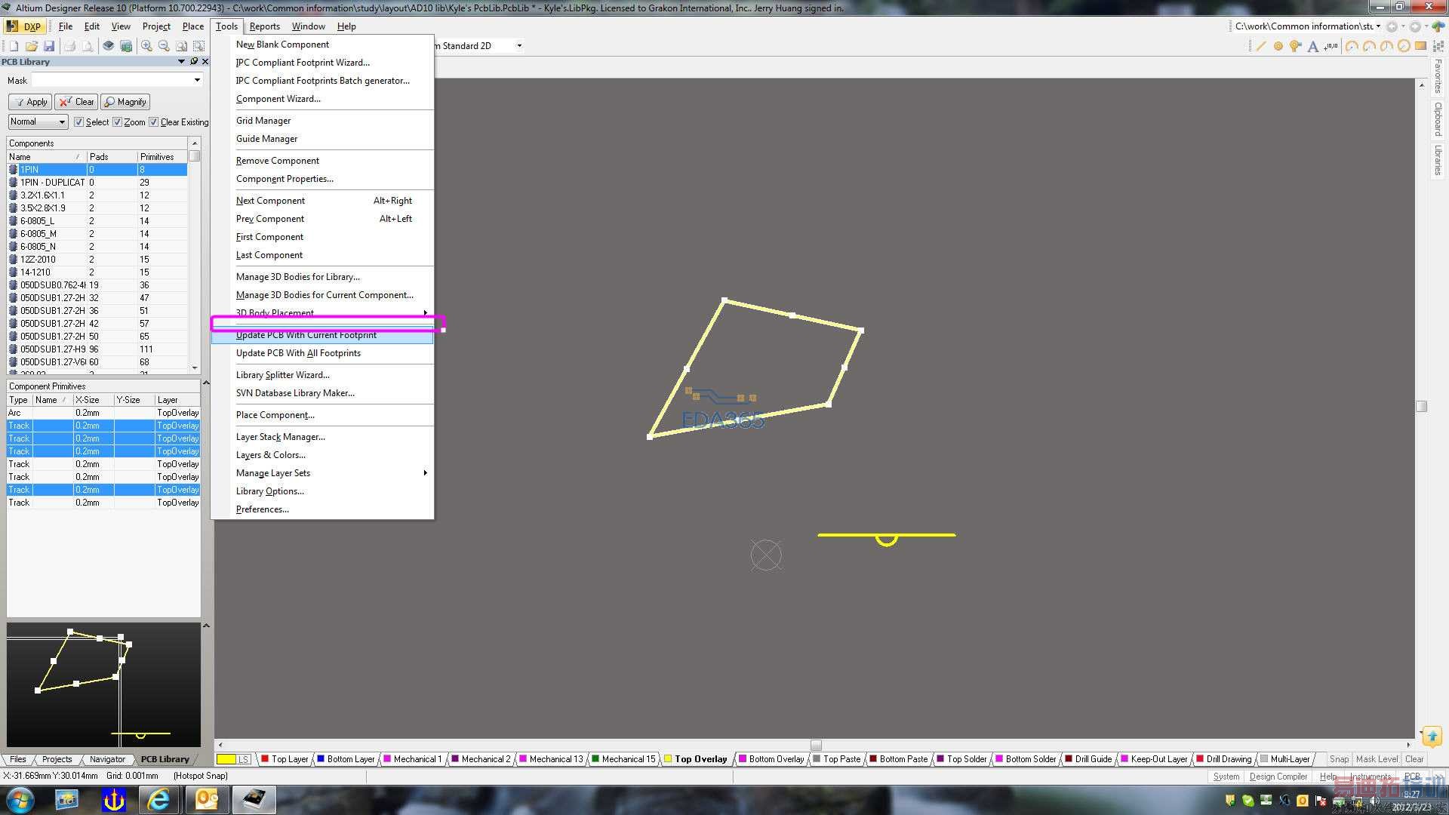This screenshot has width=1449, height=815.
Task: Click the Save floppy disk icon
Action: point(49,46)
